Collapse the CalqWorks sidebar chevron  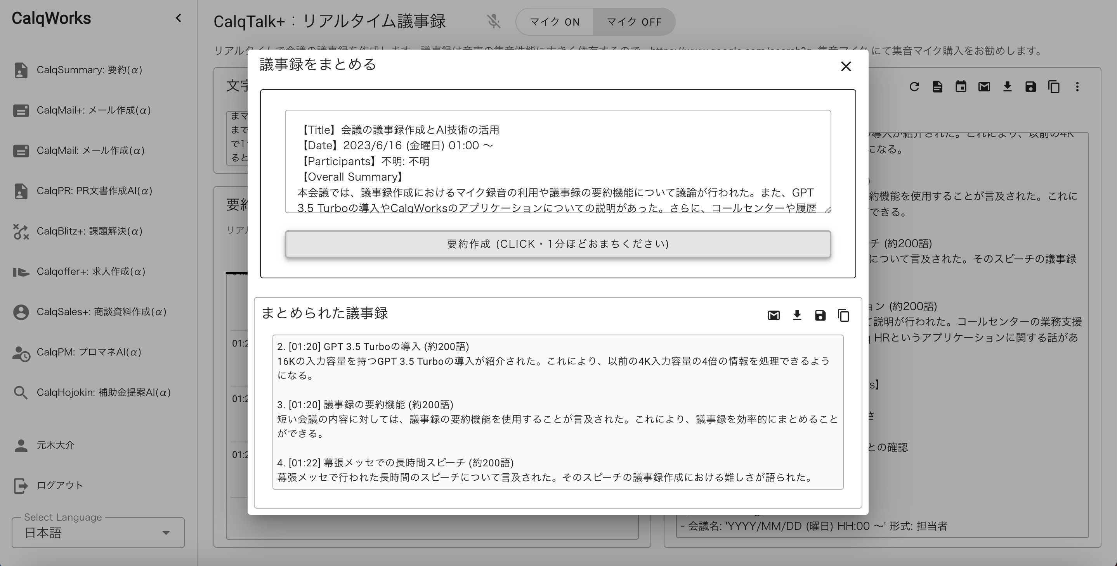tap(178, 18)
